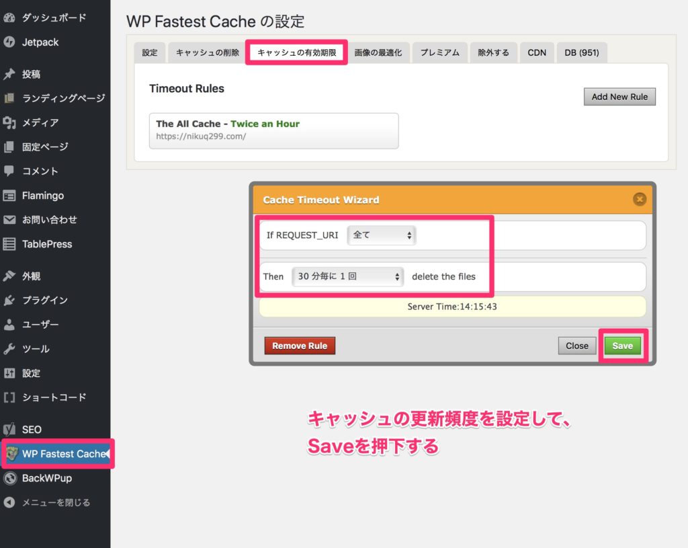The image size is (688, 548).
Task: Click the Close button in wizard
Action: coord(577,346)
